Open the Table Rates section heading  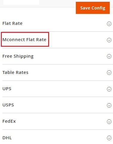pos(15,72)
